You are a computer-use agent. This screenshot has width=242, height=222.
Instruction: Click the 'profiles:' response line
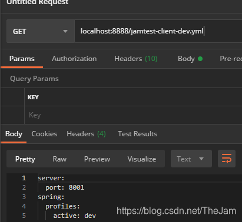point(62,206)
